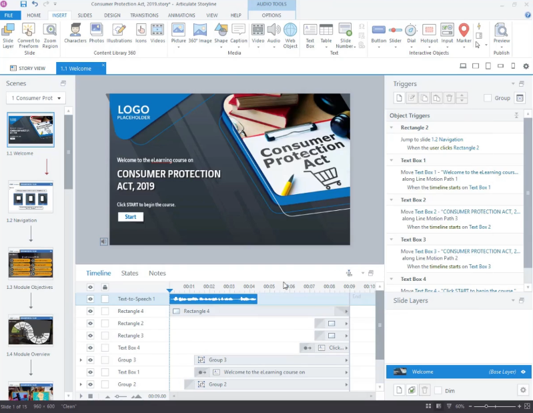Collapse the Text Box 2 trigger section
This screenshot has height=413, width=533.
pos(392,200)
